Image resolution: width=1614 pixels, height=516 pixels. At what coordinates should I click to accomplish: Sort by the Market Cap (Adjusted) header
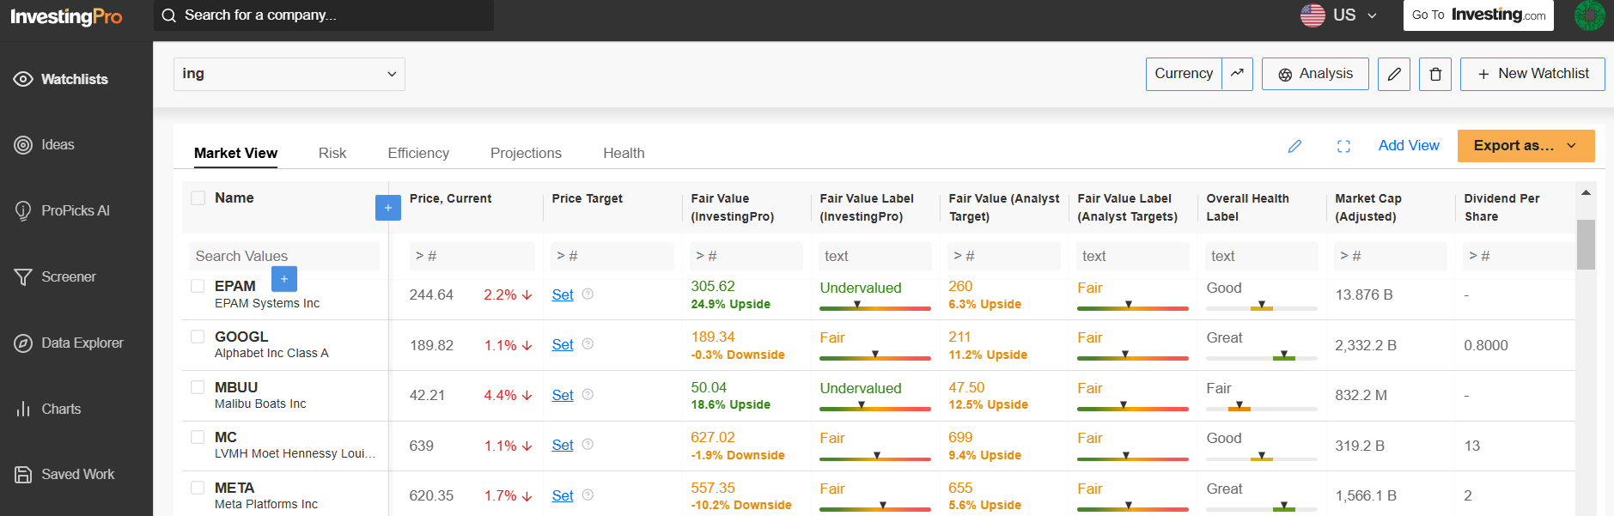1368,207
